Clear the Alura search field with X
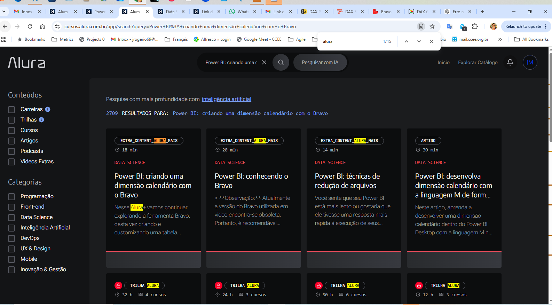This screenshot has width=552, height=305. [264, 62]
